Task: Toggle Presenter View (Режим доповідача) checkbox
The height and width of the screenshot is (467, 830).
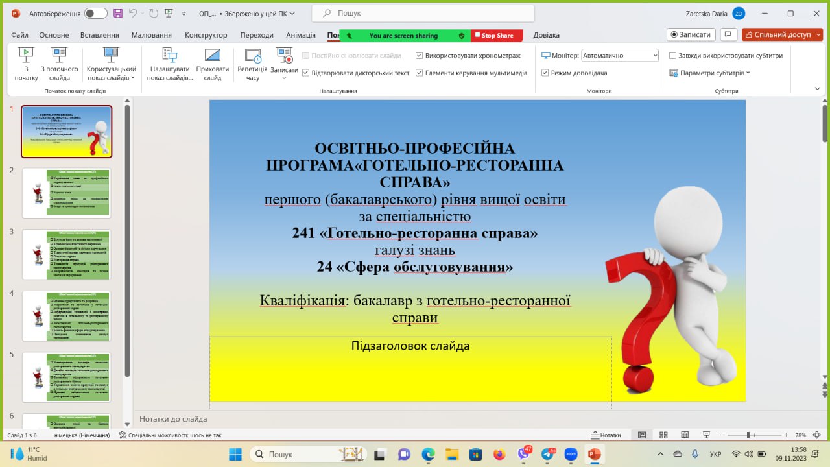Action: pos(545,73)
